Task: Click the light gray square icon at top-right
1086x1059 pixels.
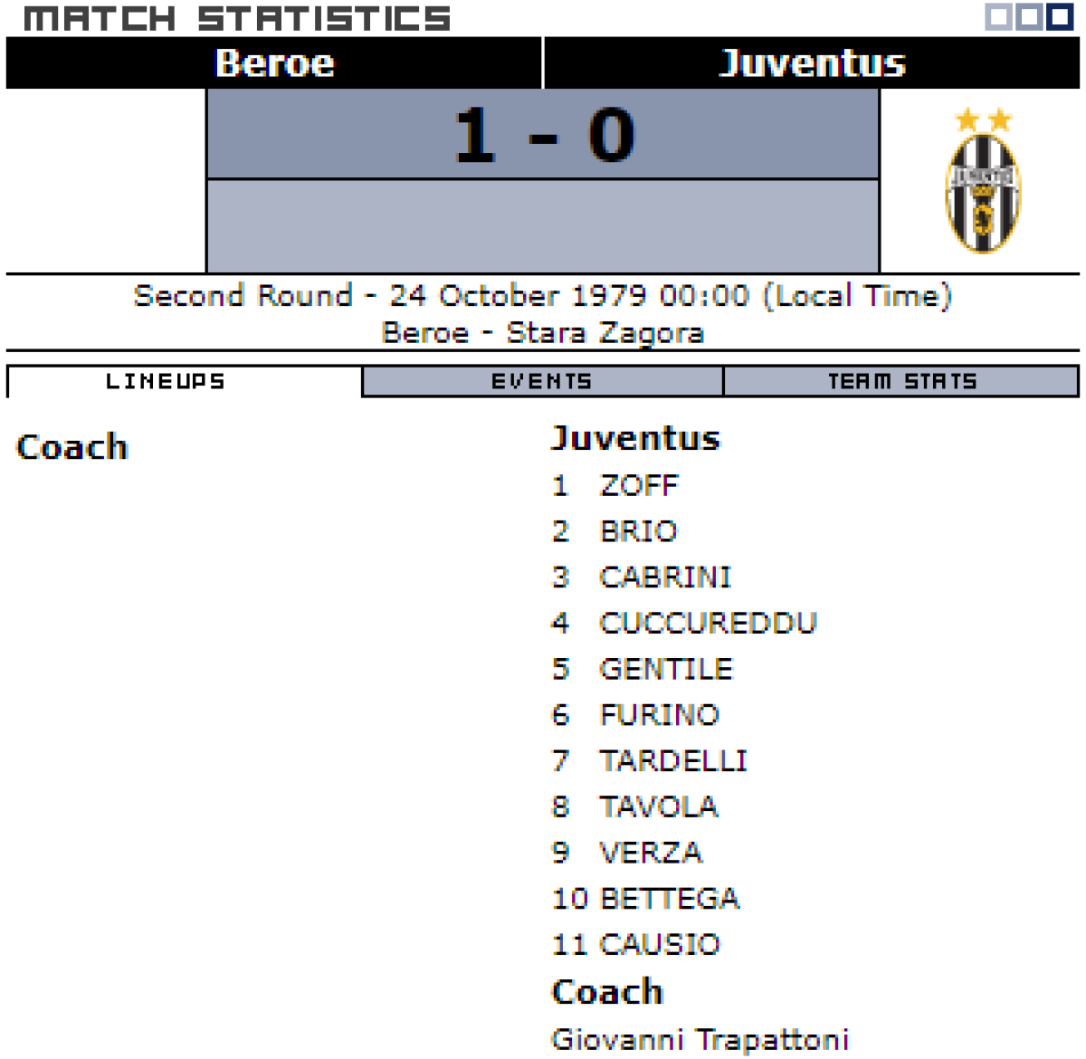Action: pyautogui.click(x=997, y=17)
